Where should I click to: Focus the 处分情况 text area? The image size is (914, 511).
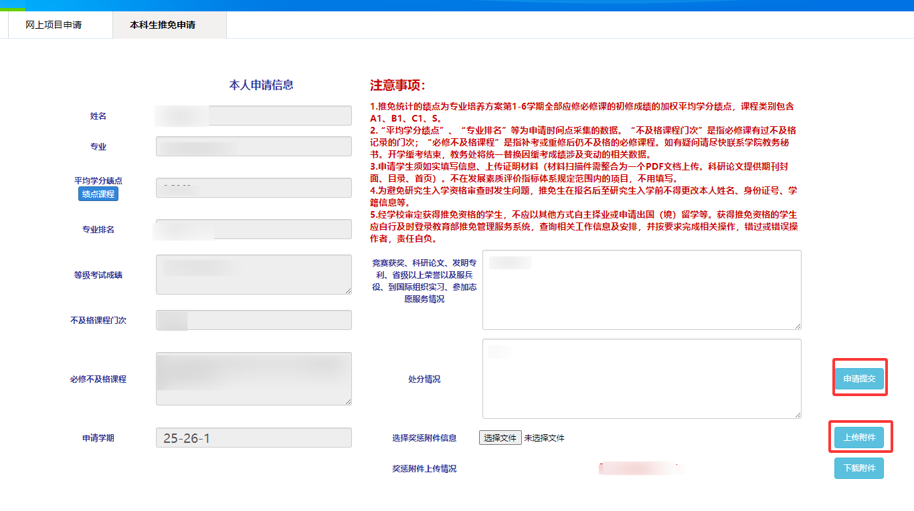point(641,379)
